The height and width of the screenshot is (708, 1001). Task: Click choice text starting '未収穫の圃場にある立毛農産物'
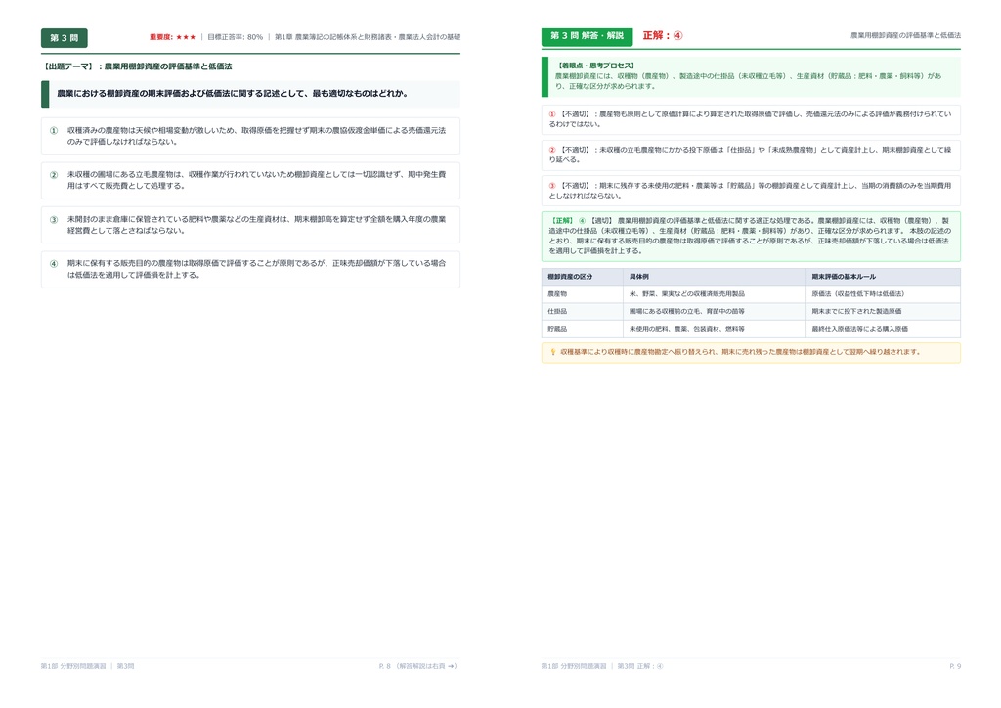click(x=257, y=180)
